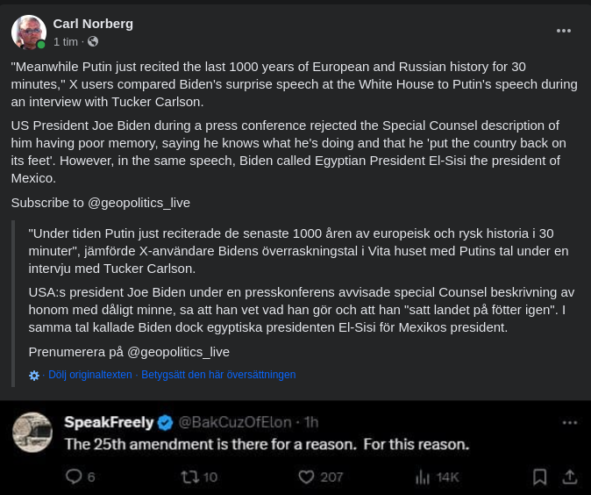Click the Carl Norberg author name
The image size is (591, 495).
click(x=93, y=24)
